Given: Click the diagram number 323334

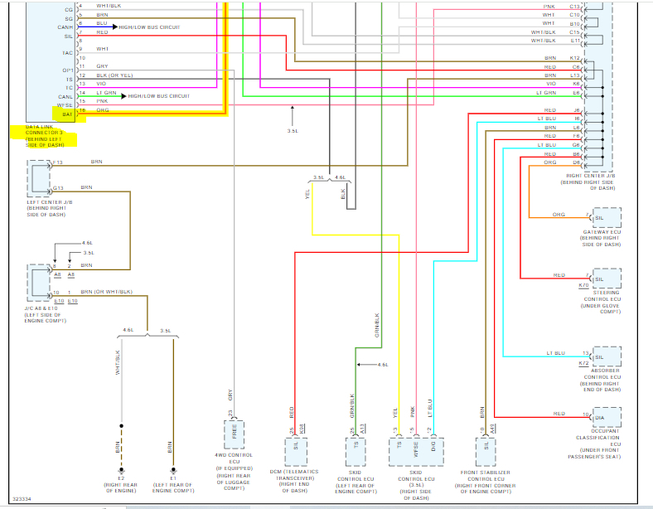Looking at the screenshot, I should (x=22, y=499).
